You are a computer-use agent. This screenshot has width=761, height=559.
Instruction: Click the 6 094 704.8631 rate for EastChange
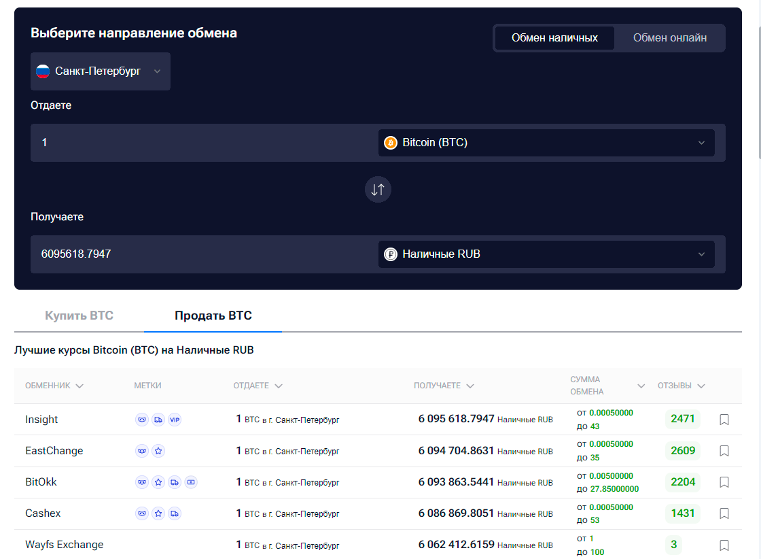point(456,451)
